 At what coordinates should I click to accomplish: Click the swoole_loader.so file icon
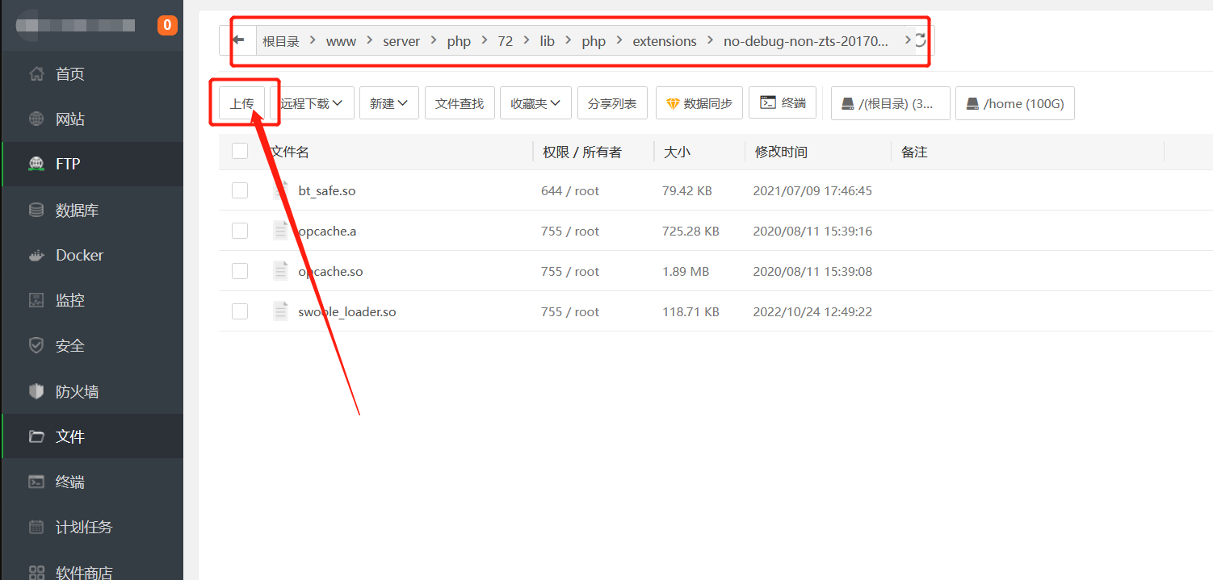(x=280, y=311)
